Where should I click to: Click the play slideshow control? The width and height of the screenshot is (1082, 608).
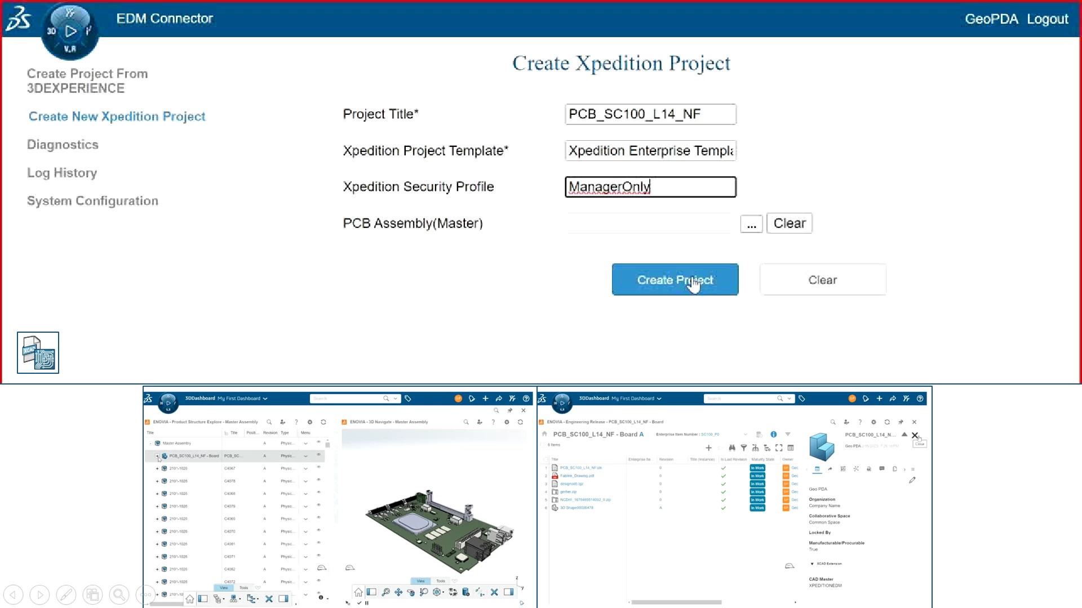[x=39, y=594]
